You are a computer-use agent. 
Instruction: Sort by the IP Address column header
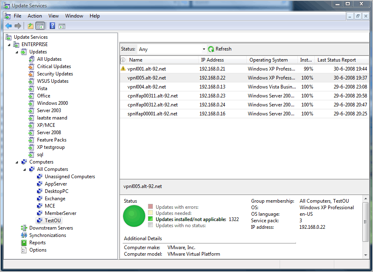pos(223,60)
